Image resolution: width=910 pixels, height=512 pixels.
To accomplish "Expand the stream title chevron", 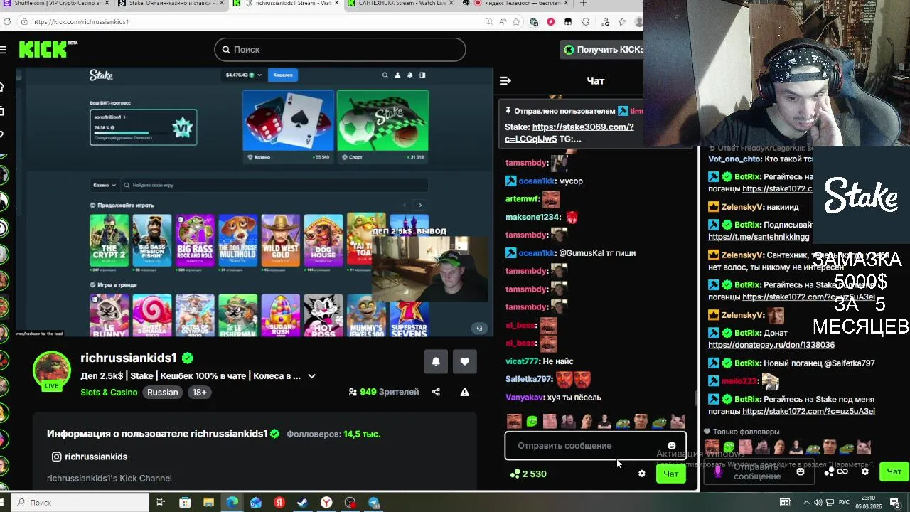I will (x=311, y=376).
